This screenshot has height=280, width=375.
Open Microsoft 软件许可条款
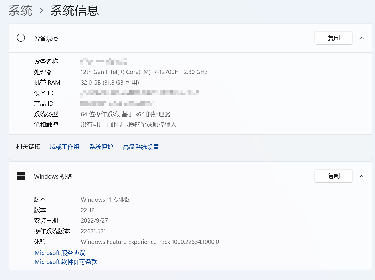[x=66, y=262]
